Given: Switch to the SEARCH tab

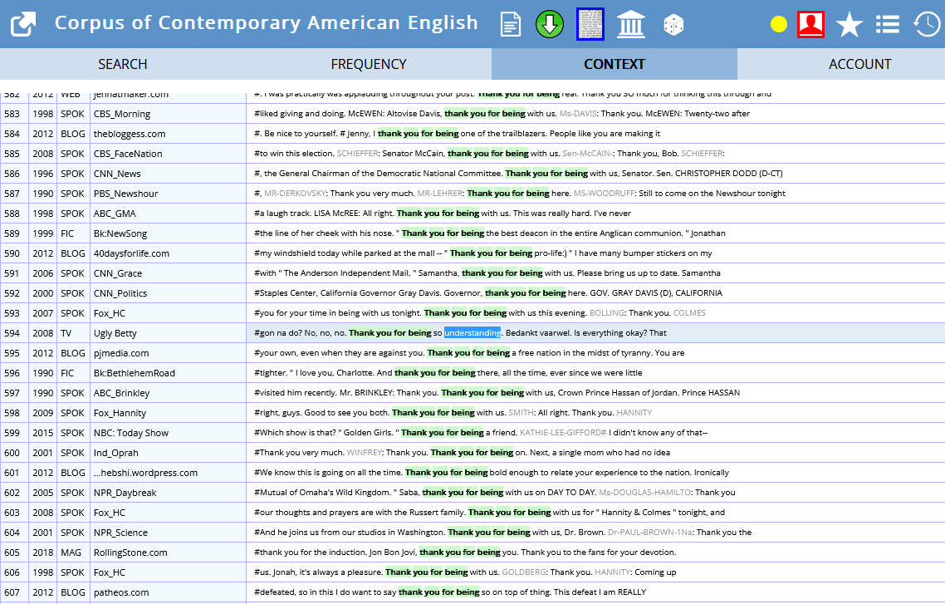Looking at the screenshot, I should [122, 64].
